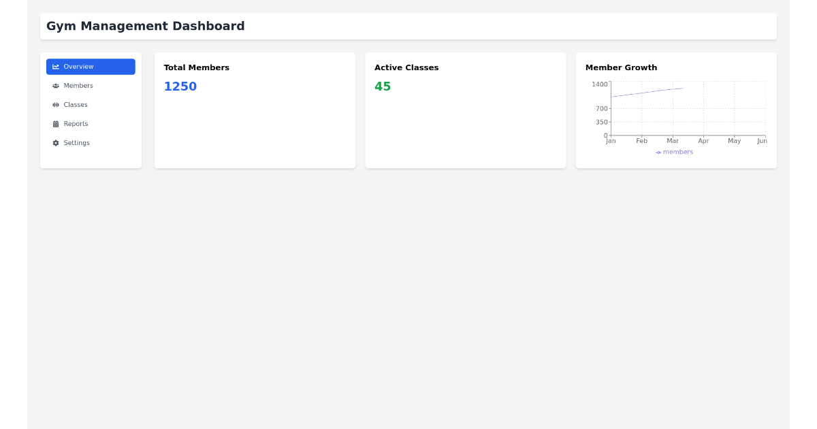Open the Classes section
Image resolution: width=817 pixels, height=429 pixels.
[75, 104]
